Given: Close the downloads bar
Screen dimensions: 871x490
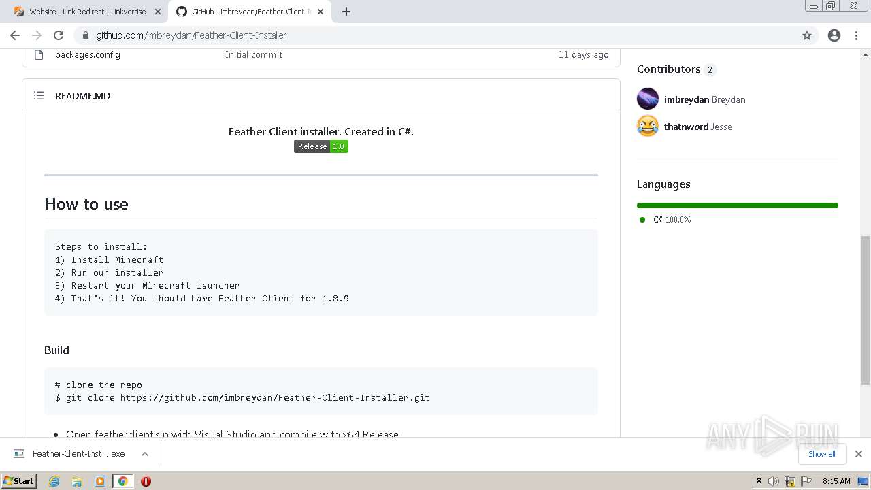Looking at the screenshot, I should (859, 454).
